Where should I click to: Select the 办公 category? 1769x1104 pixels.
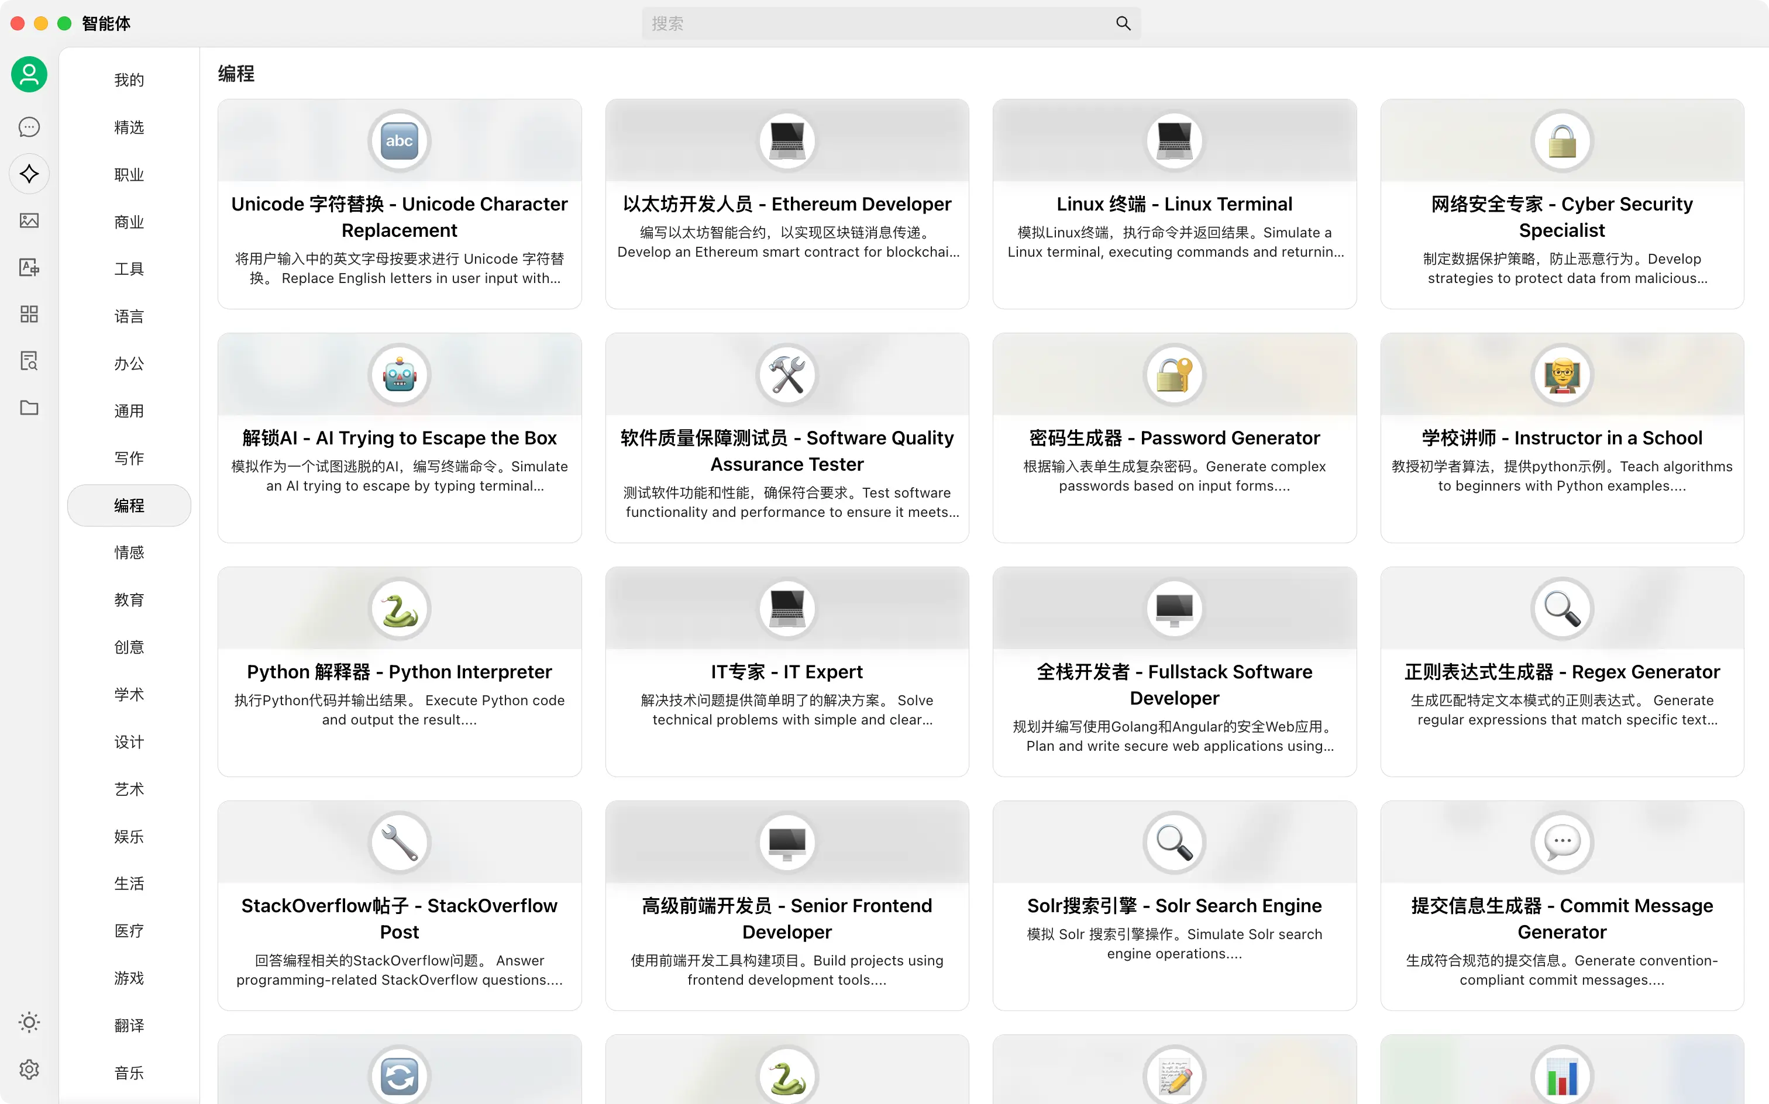[x=129, y=364]
